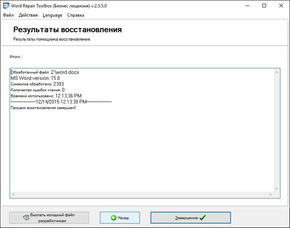Open the Файл menu
Viewport: 290px width, 228px height.
[9, 15]
